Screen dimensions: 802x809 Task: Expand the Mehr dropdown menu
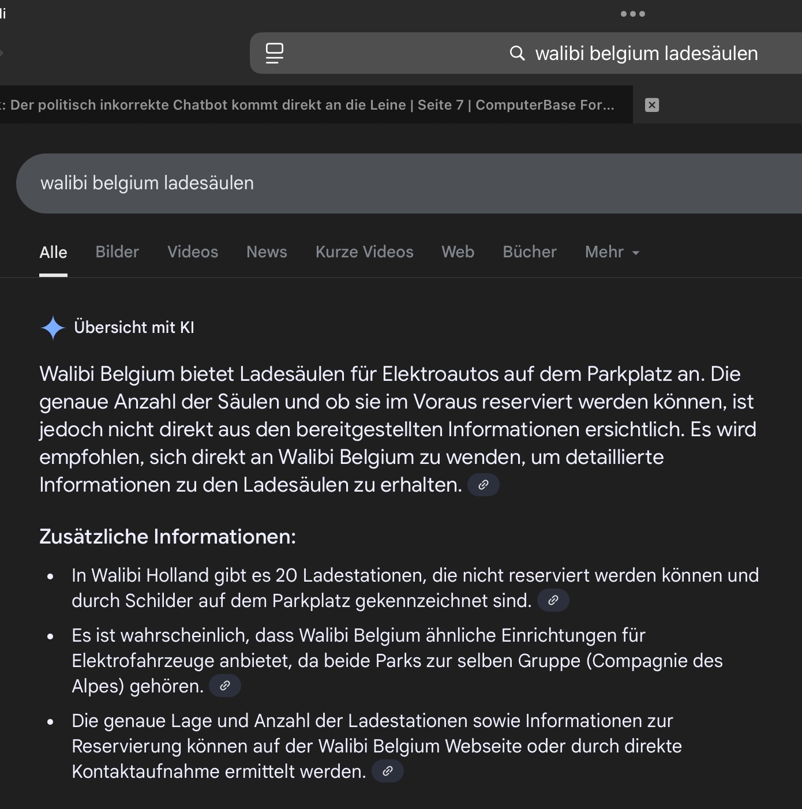612,252
